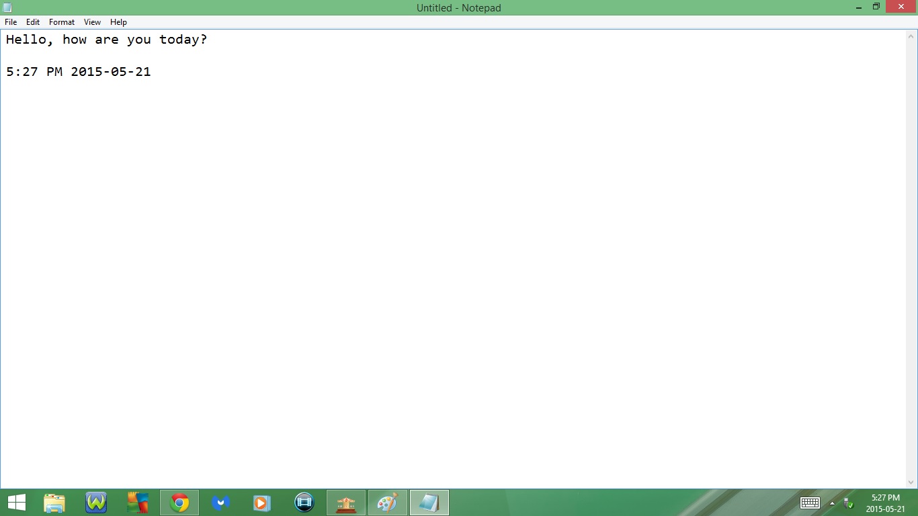This screenshot has height=516, width=918.
Task: Click the safely remove hardware tray icon
Action: 848,503
